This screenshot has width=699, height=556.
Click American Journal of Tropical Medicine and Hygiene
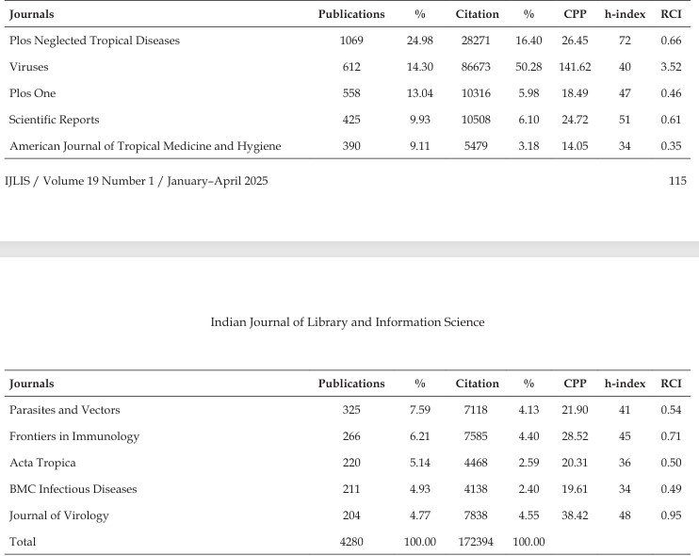pos(145,146)
